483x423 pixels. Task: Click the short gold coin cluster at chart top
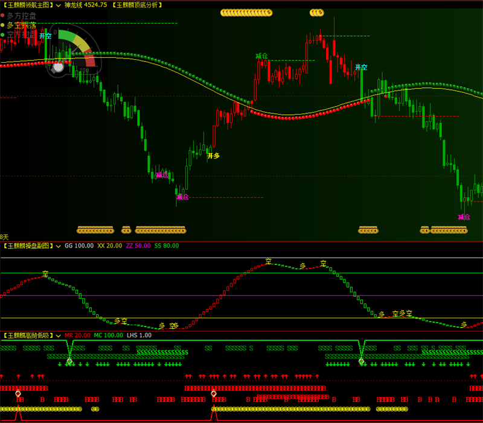tap(316, 13)
